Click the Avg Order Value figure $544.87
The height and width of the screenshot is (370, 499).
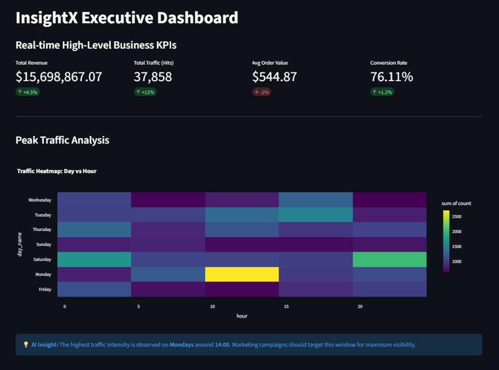point(274,77)
